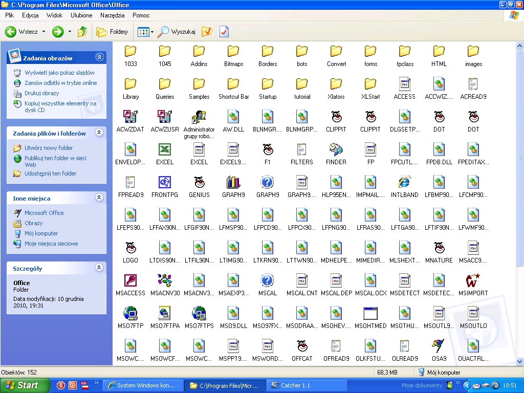The width and height of the screenshot is (524, 393).
Task: Select the MSO7FTP icon
Action: (x=130, y=314)
